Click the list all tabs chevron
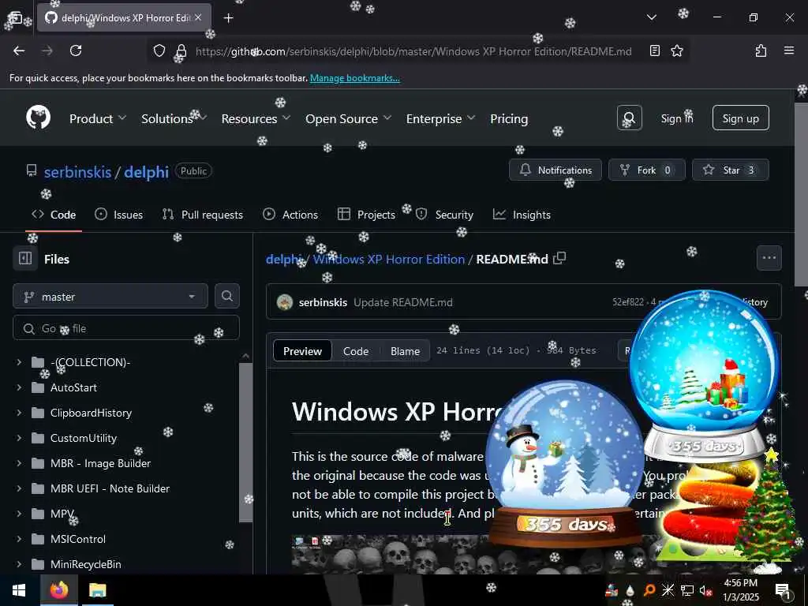Screen dimensions: 808x606 [x=651, y=17]
